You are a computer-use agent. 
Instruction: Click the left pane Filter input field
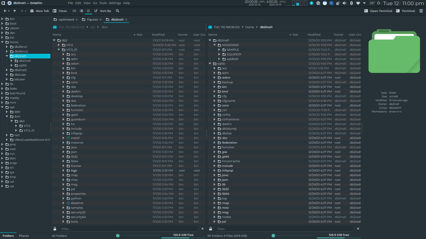pos(128,229)
